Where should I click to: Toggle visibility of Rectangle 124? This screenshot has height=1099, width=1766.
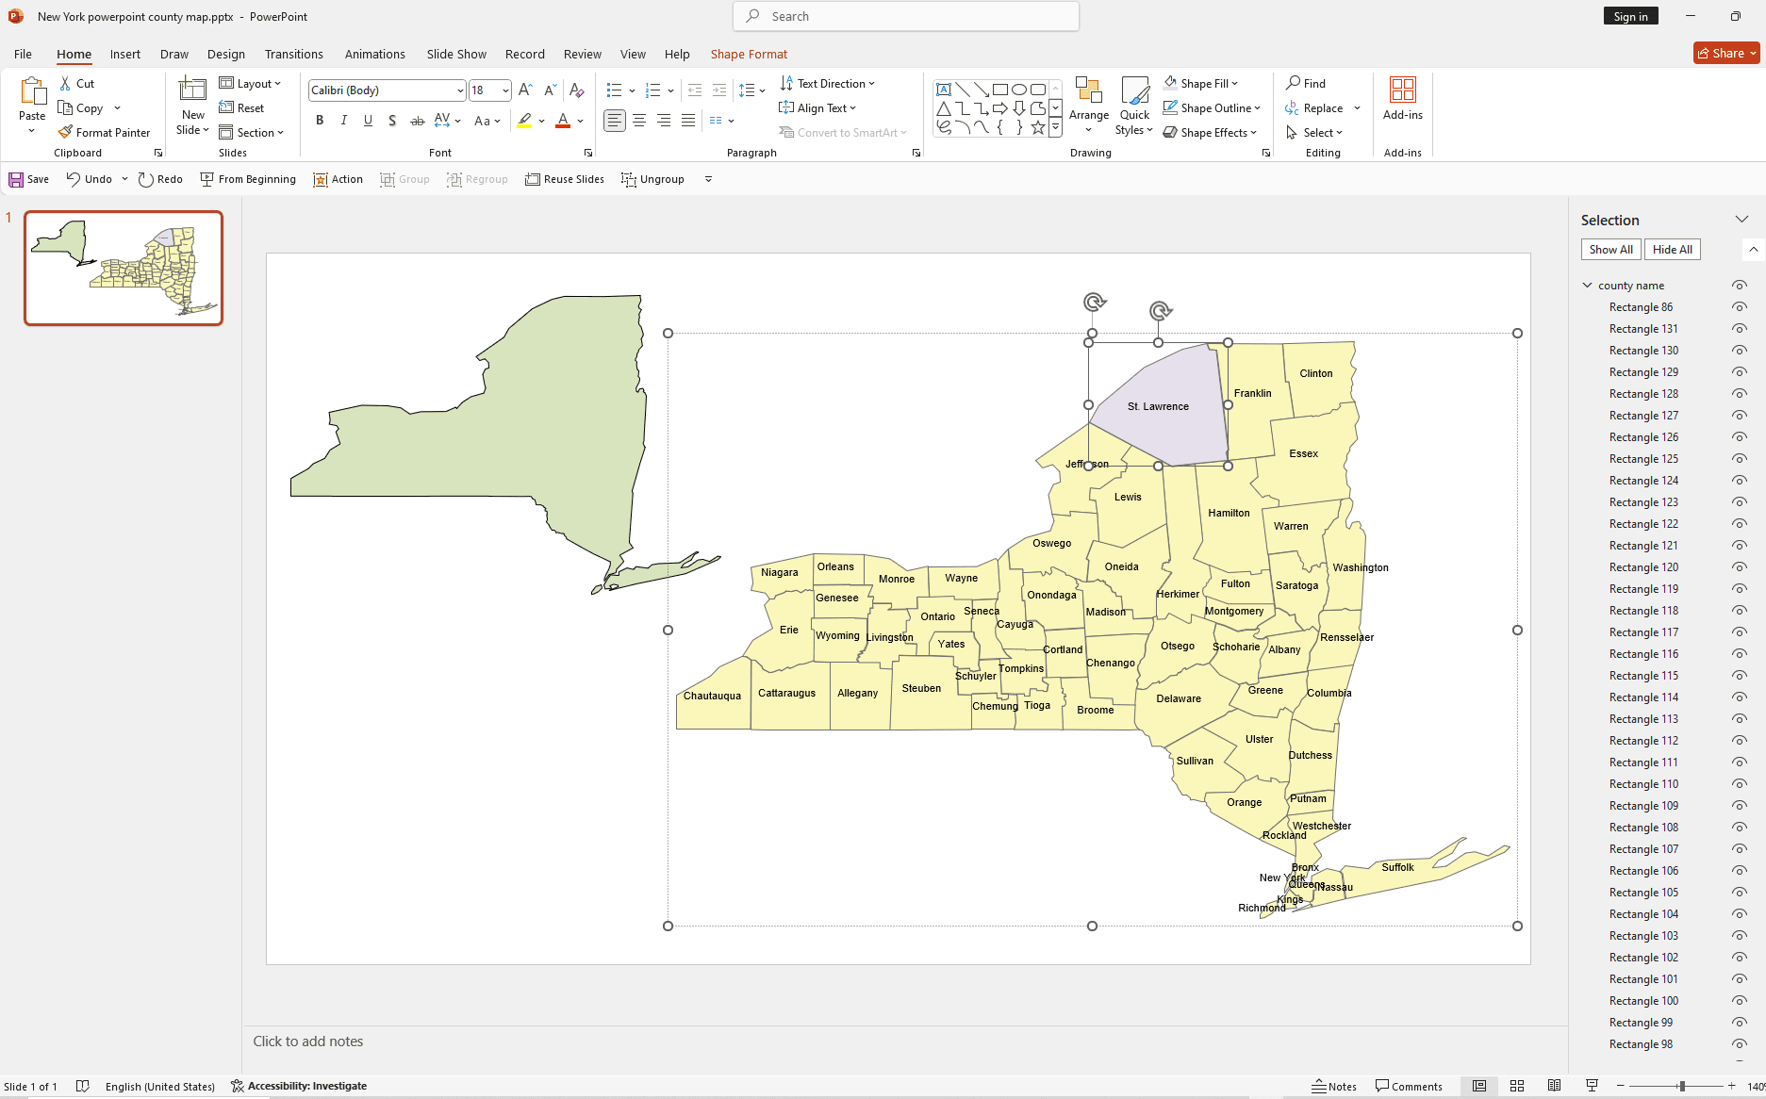click(1740, 481)
